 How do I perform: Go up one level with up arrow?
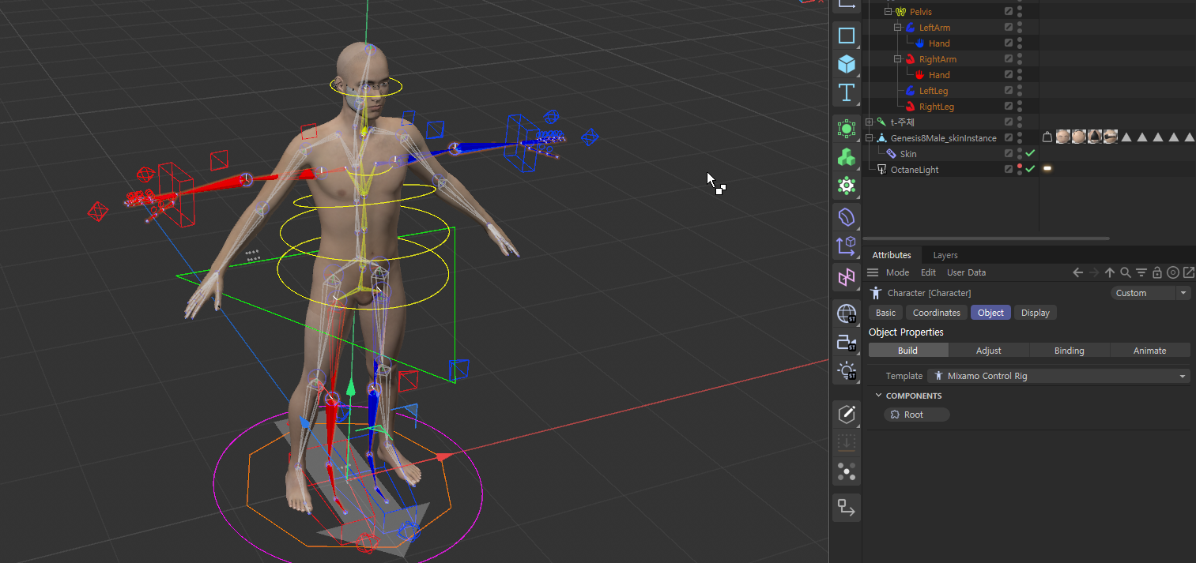(1110, 272)
